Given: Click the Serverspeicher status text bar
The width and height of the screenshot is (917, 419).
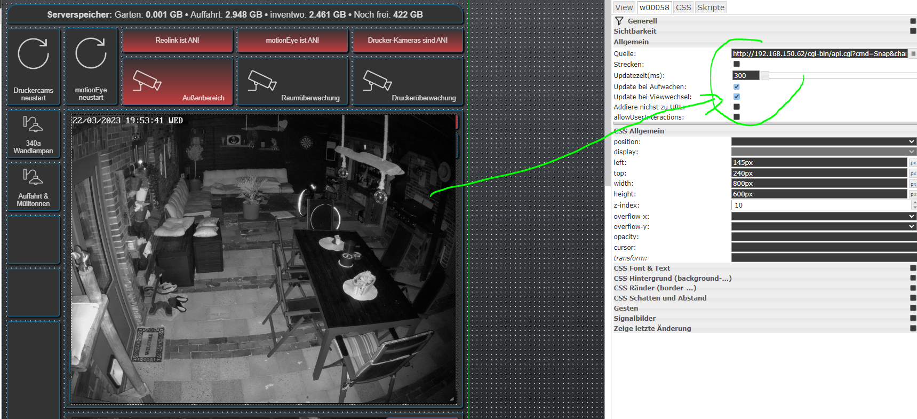Looking at the screenshot, I should pyautogui.click(x=235, y=14).
